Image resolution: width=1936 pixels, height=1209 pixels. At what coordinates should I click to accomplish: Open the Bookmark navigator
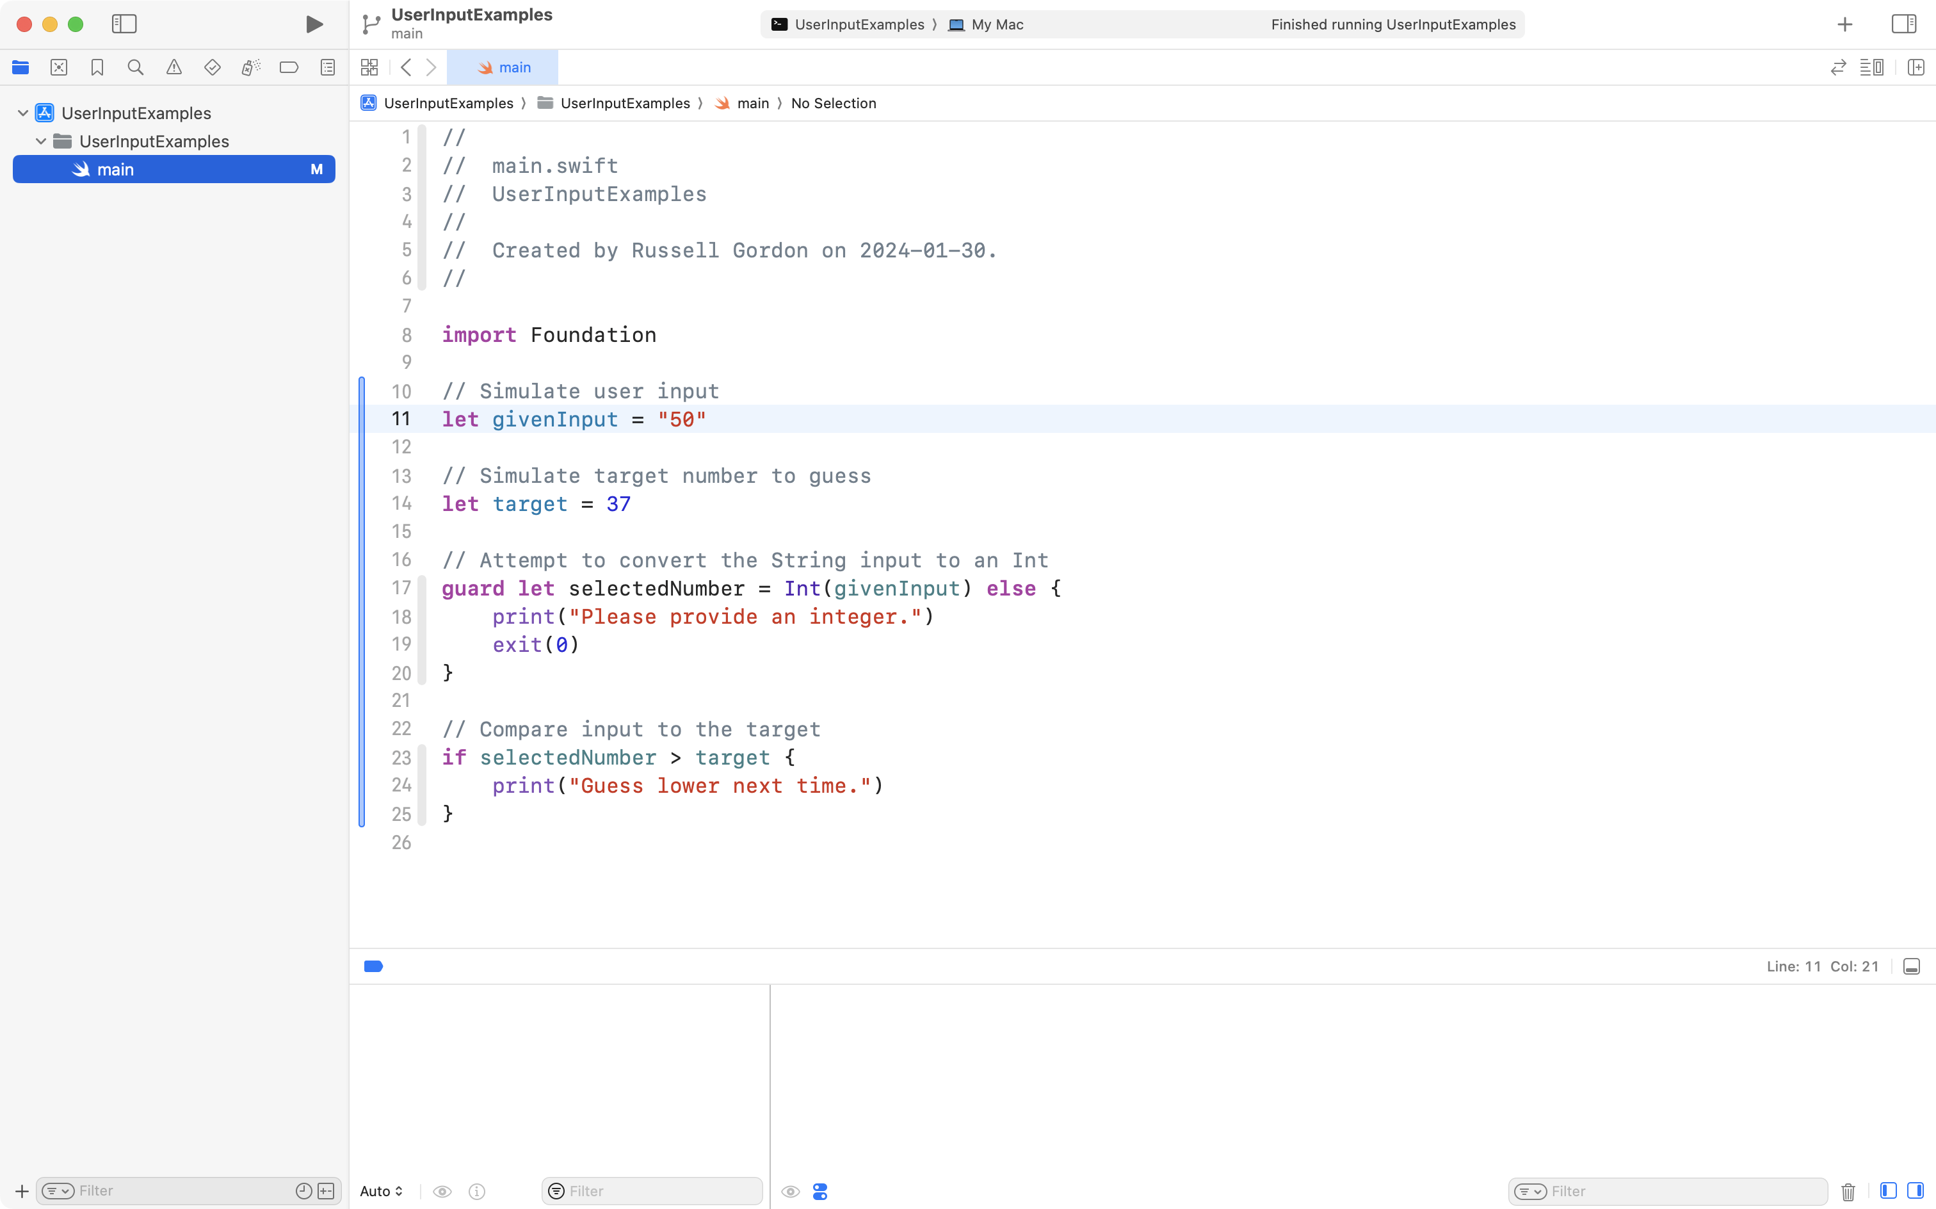97,67
